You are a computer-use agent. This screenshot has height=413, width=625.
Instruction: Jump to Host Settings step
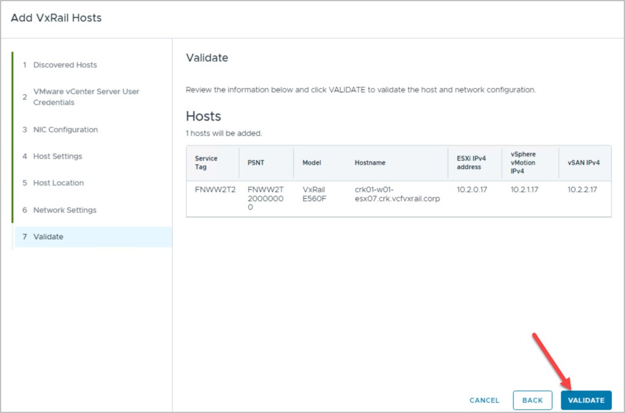click(57, 156)
